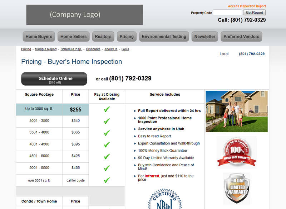
Task: Click the 100% Money Back Guarantee badge
Action: coord(237,152)
